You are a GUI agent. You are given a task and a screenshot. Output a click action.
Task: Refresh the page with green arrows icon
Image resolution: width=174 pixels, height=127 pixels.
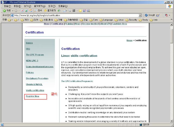tap(26, 11)
